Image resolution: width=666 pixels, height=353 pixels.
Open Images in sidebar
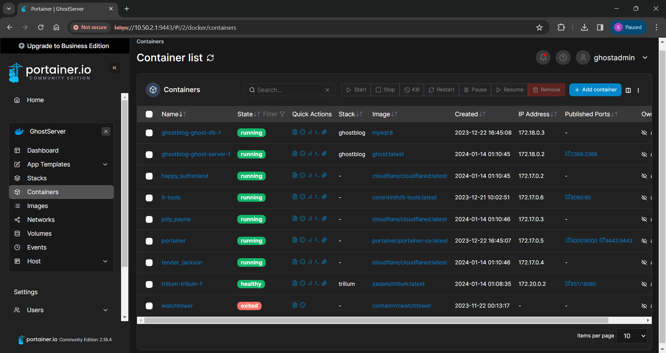point(61,206)
